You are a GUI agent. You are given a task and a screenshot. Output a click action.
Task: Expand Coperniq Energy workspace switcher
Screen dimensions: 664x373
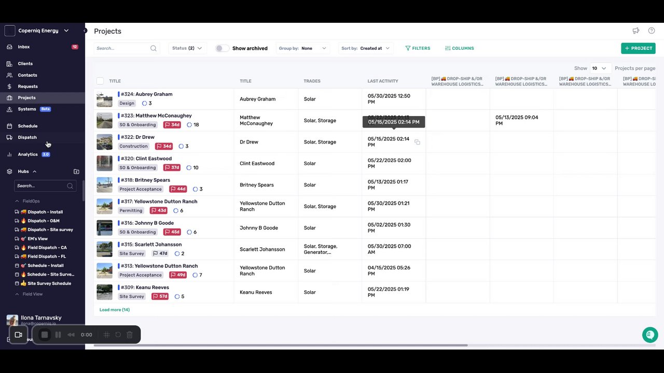tap(66, 31)
